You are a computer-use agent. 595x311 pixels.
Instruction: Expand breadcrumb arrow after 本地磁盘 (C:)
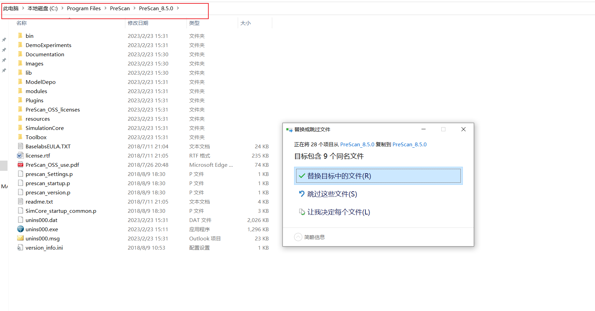pos(62,8)
